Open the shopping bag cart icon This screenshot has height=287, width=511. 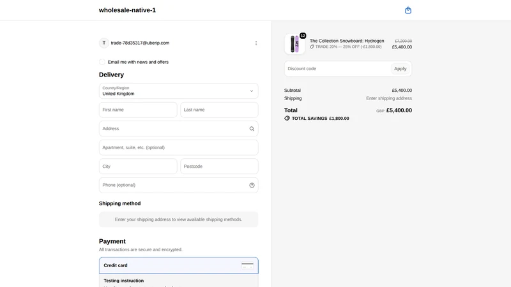pyautogui.click(x=408, y=10)
